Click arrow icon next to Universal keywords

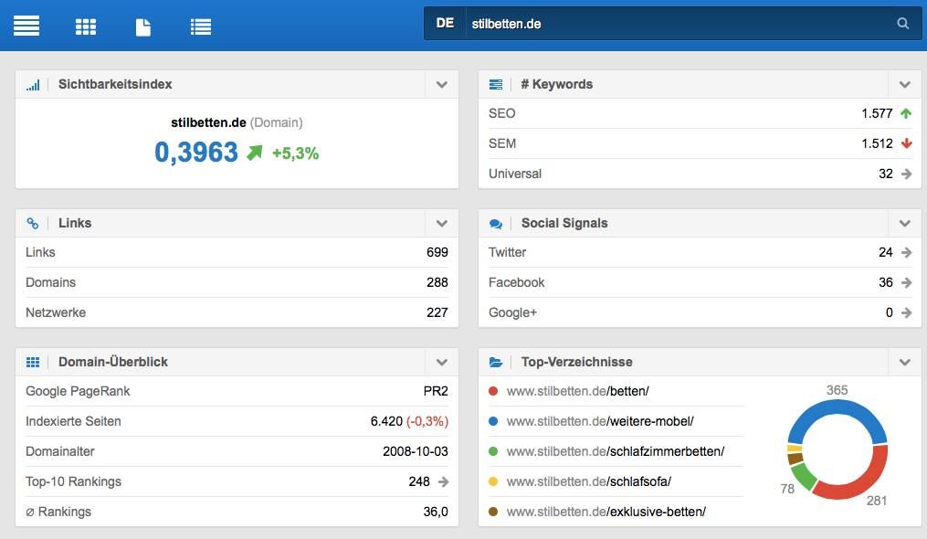coord(906,174)
